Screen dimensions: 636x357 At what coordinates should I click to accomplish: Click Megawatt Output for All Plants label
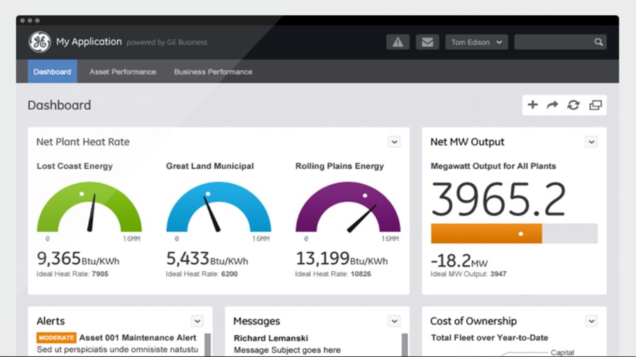pos(493,166)
